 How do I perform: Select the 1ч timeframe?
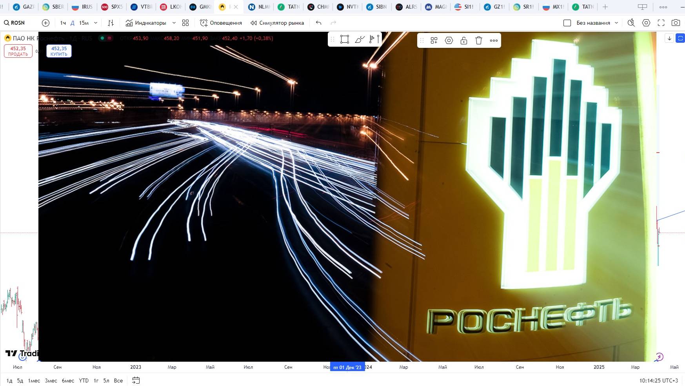pyautogui.click(x=63, y=23)
